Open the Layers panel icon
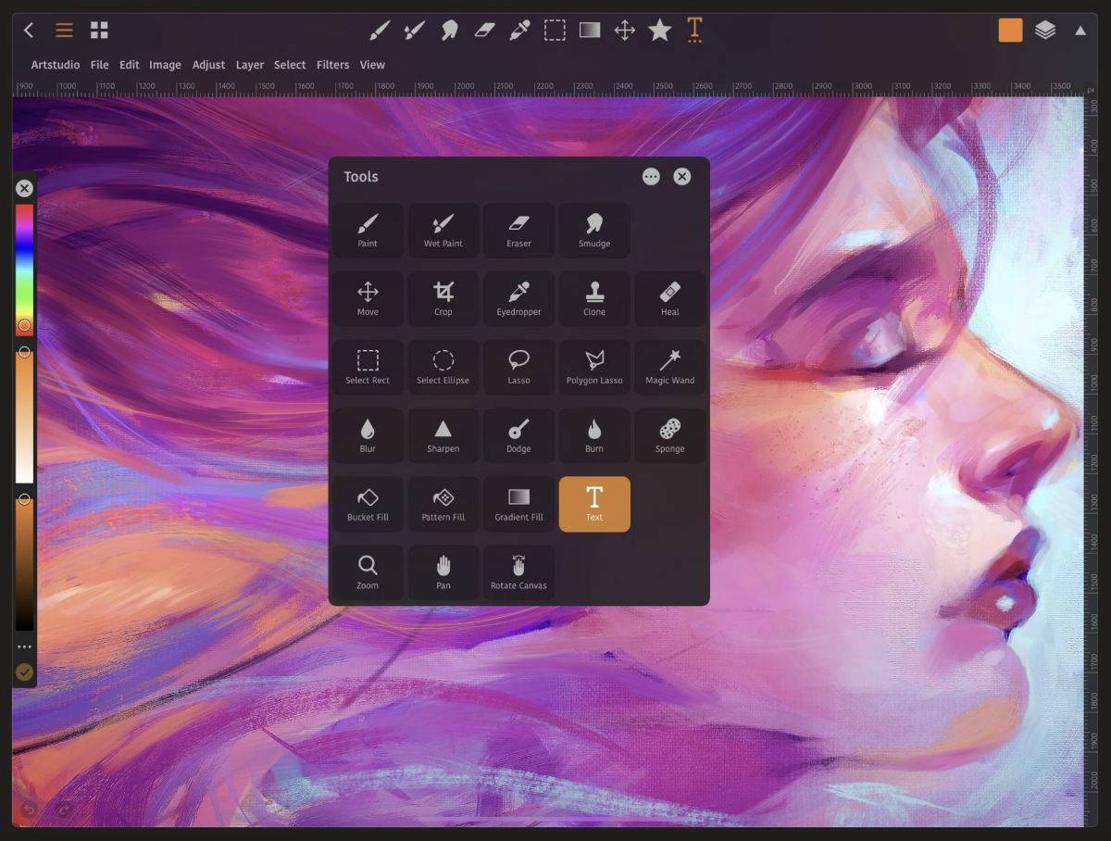The height and width of the screenshot is (841, 1111). click(x=1045, y=31)
